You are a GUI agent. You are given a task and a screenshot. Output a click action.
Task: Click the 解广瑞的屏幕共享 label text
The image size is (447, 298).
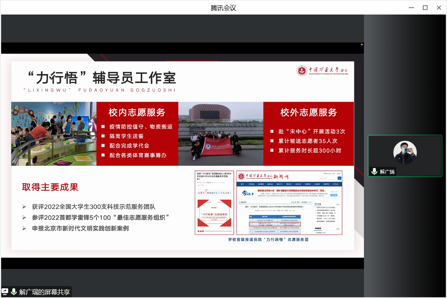[x=44, y=292]
